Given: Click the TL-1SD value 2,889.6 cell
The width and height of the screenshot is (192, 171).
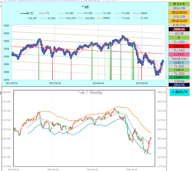Looking at the screenshot, I should click(179, 70).
